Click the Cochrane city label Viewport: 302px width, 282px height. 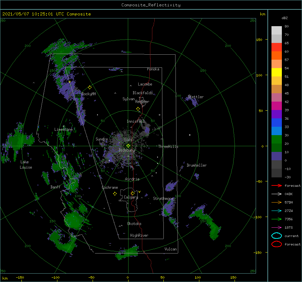click(x=110, y=187)
